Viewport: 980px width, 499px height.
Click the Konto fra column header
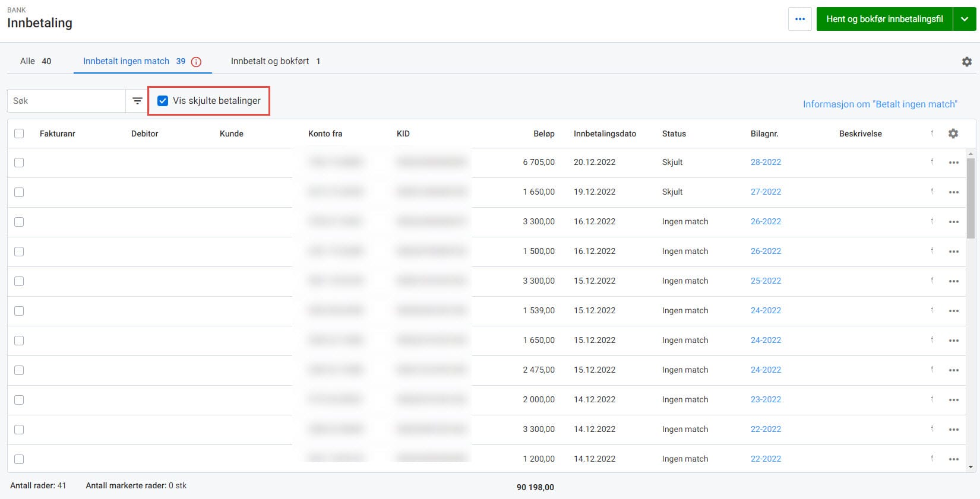[325, 134]
